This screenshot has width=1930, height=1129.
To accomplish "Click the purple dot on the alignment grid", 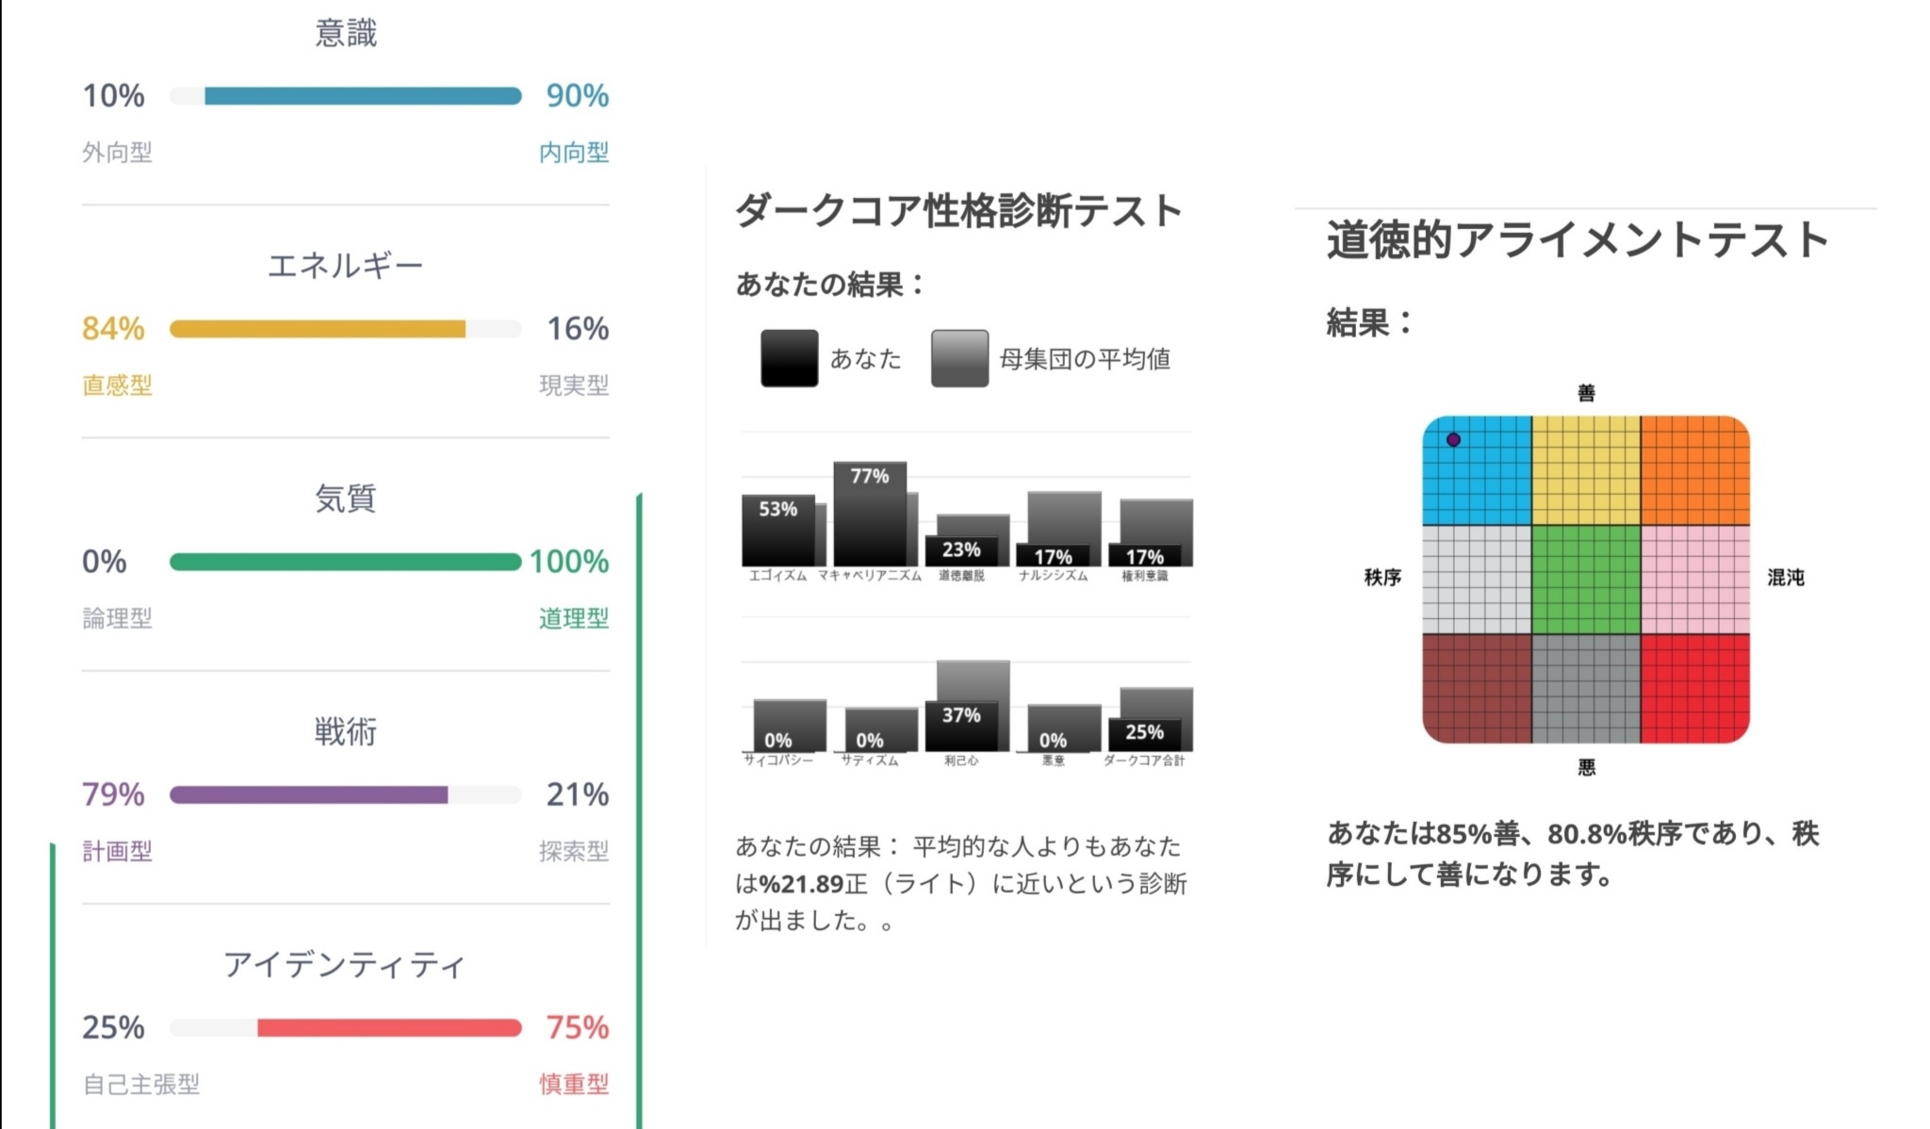I will pos(1453,440).
